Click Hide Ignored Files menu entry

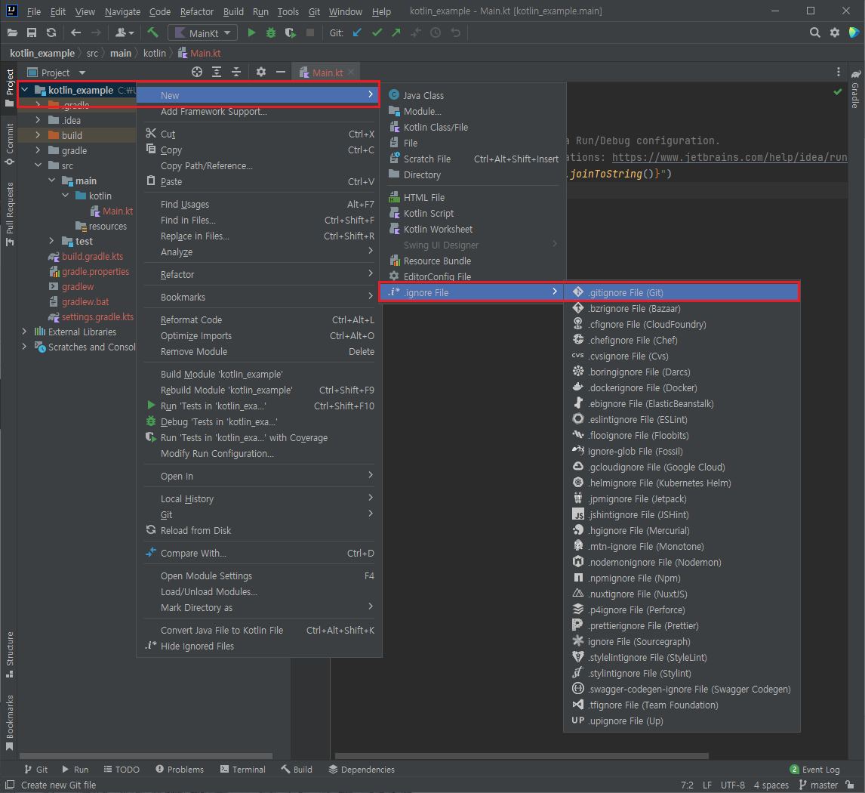pyautogui.click(x=260, y=646)
